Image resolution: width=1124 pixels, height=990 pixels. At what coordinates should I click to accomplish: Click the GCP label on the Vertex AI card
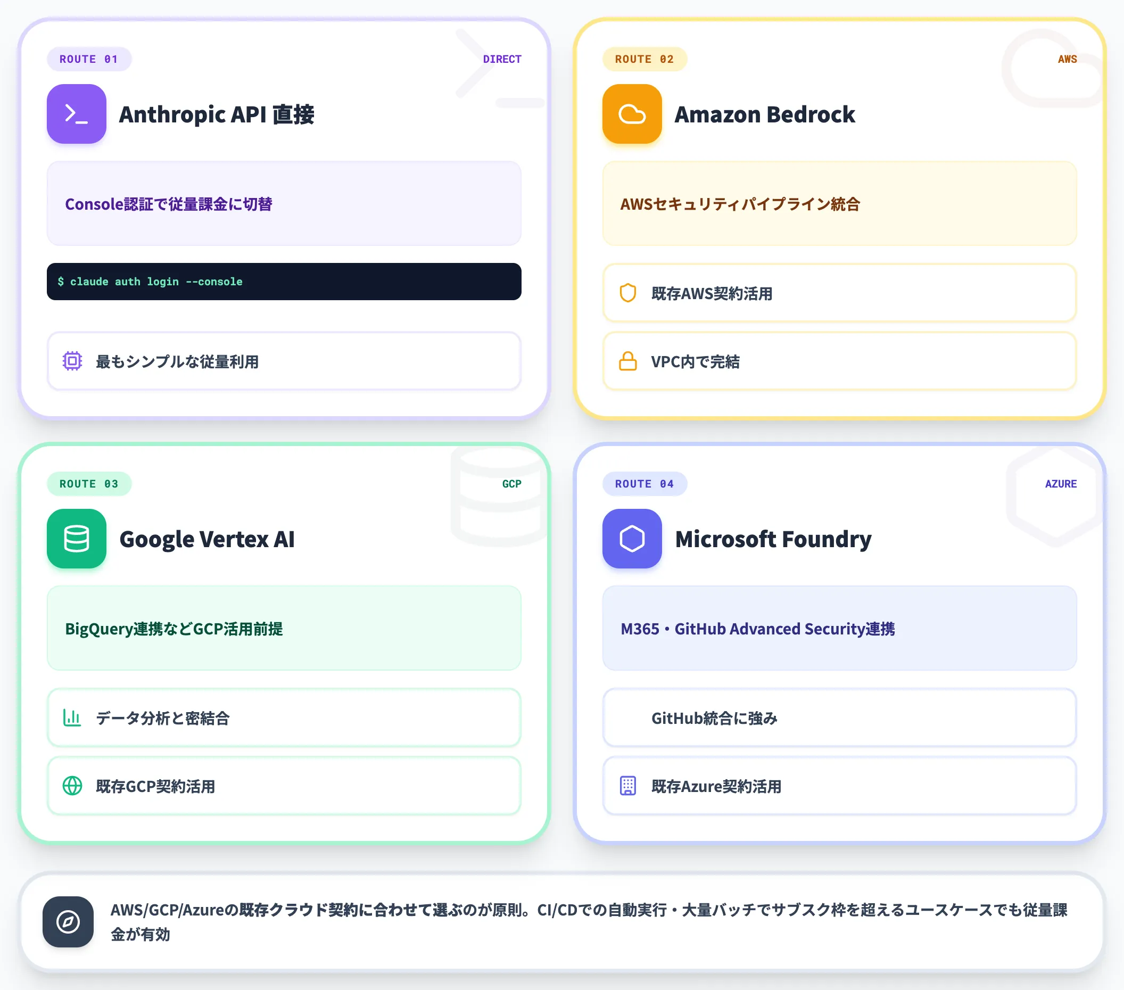point(511,483)
